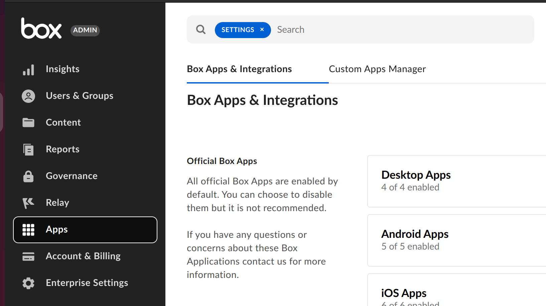This screenshot has height=306, width=546.
Task: Click the ADMIN badge beside the logo
Action: 85,30
